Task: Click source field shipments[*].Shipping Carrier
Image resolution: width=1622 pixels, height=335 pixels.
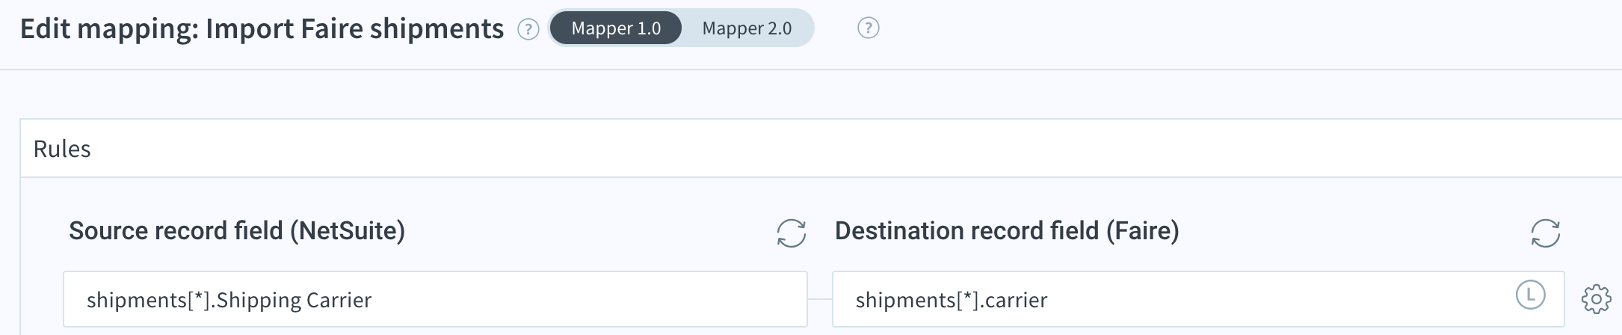Action: (435, 299)
